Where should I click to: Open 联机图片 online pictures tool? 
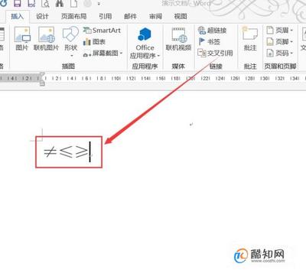(x=47, y=39)
